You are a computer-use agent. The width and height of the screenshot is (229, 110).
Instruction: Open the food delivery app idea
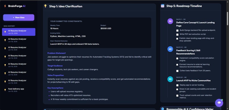pyautogui.click(x=19, y=90)
